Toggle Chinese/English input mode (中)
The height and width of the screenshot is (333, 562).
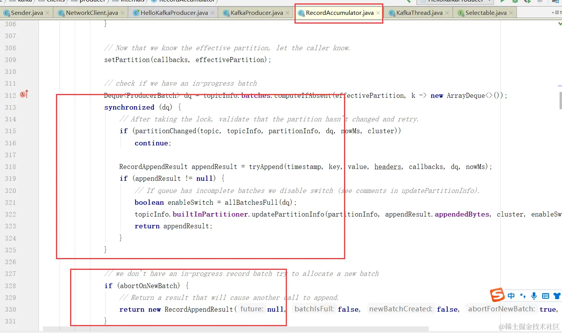coord(511,296)
